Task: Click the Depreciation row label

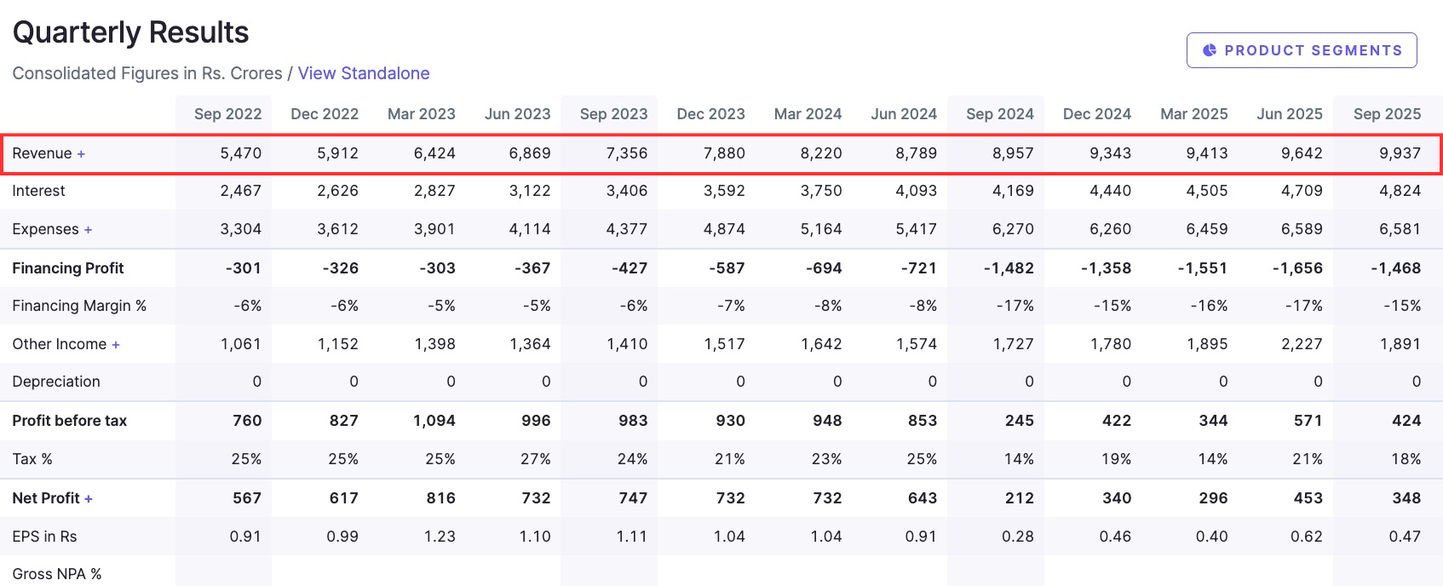Action: tap(56, 382)
